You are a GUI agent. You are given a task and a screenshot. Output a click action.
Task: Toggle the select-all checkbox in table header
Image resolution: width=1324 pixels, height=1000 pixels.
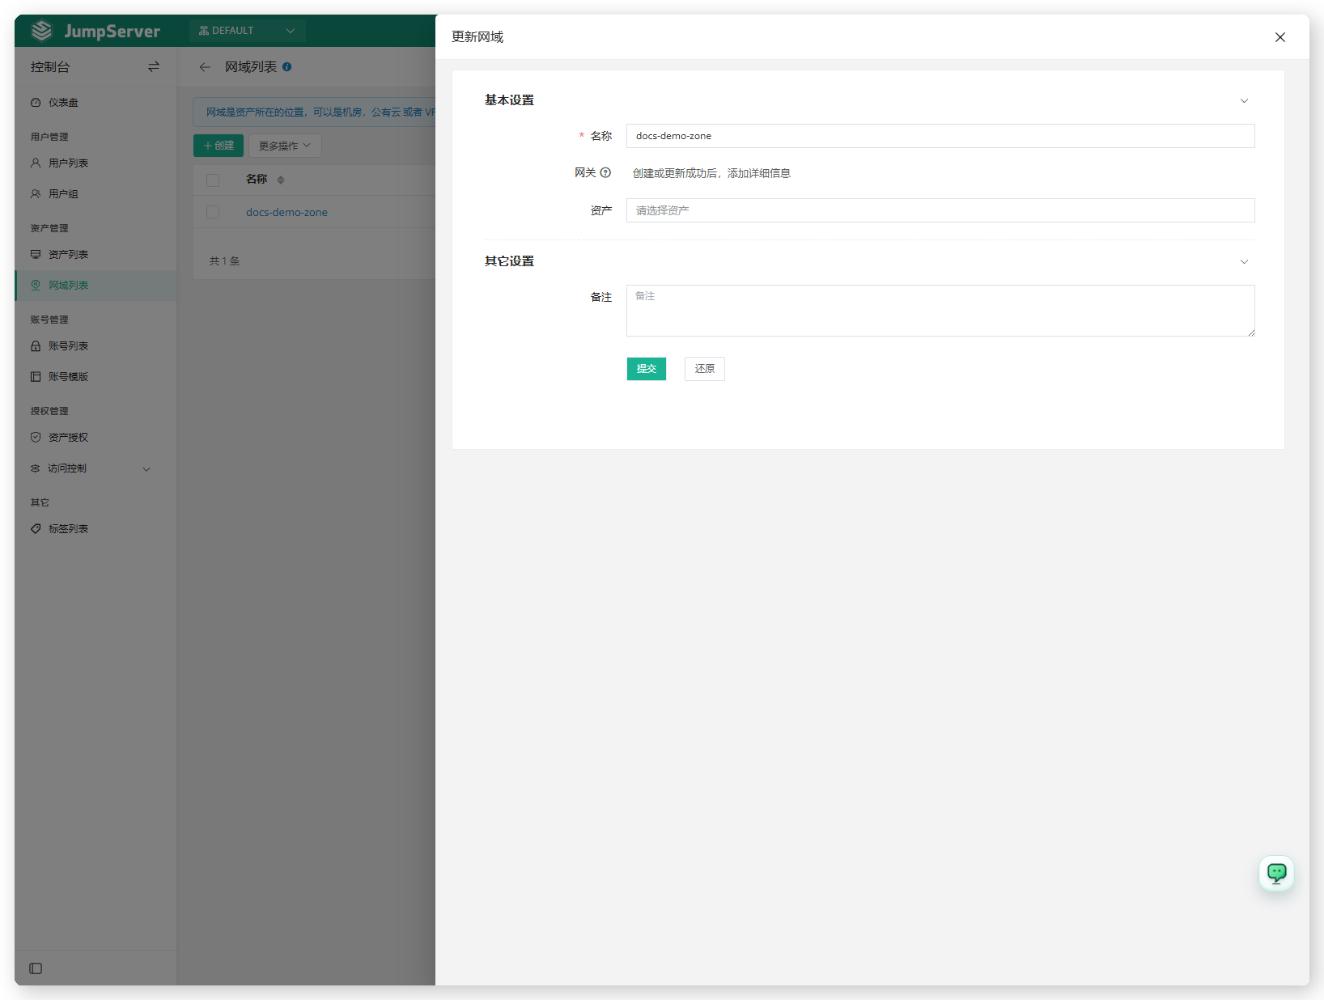[x=213, y=180]
